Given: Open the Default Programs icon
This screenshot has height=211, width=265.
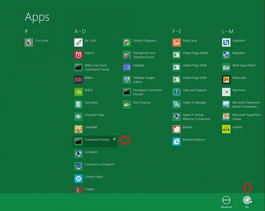Looking at the screenshot, I should click(x=127, y=42).
